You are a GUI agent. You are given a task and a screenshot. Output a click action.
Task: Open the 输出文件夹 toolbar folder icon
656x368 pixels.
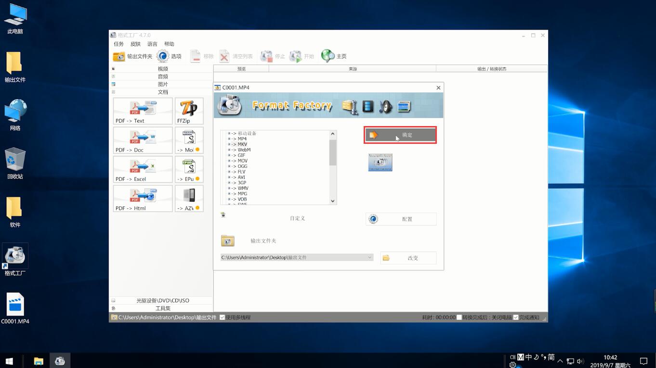click(118, 56)
